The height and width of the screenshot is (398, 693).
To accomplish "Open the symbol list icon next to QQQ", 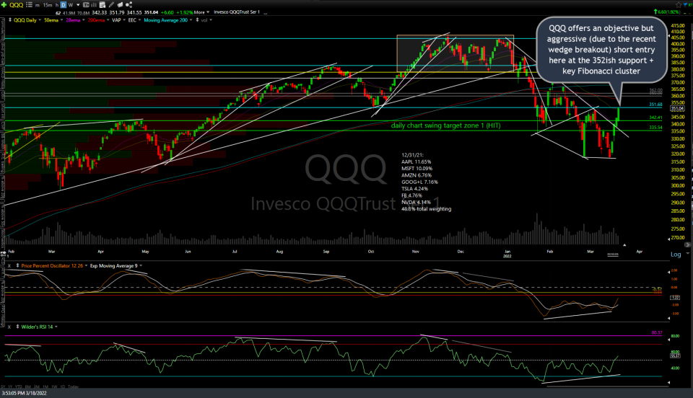I will point(29,5).
